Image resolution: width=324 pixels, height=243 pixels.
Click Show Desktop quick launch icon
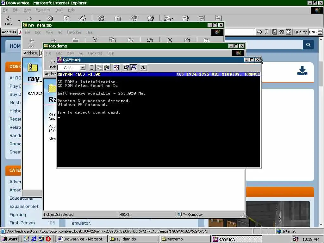click(x=27, y=239)
